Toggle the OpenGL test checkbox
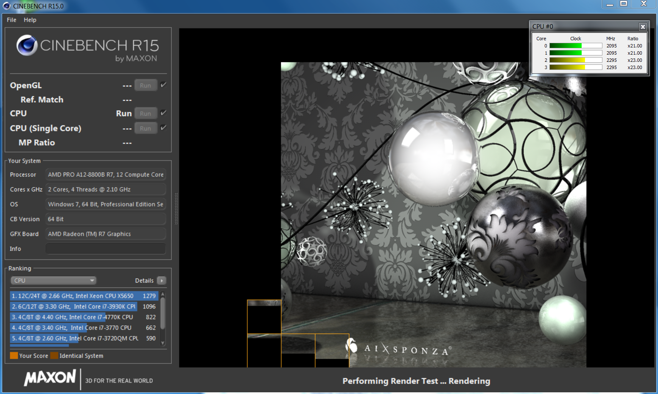 [x=163, y=85]
